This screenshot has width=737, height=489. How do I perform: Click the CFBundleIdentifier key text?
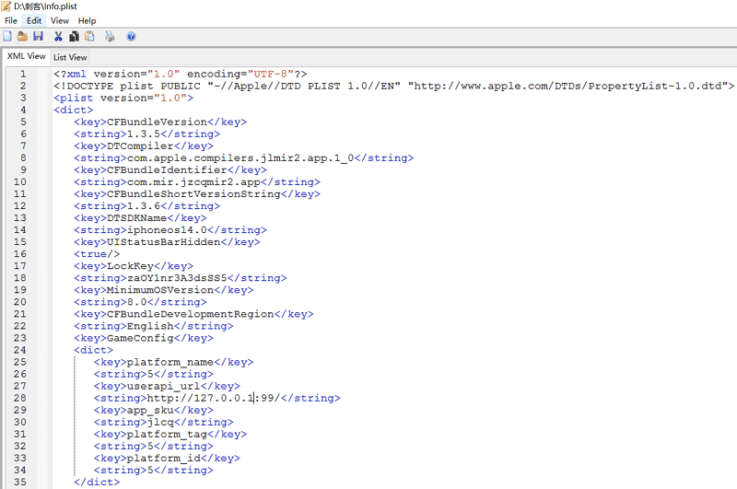pyautogui.click(x=170, y=170)
